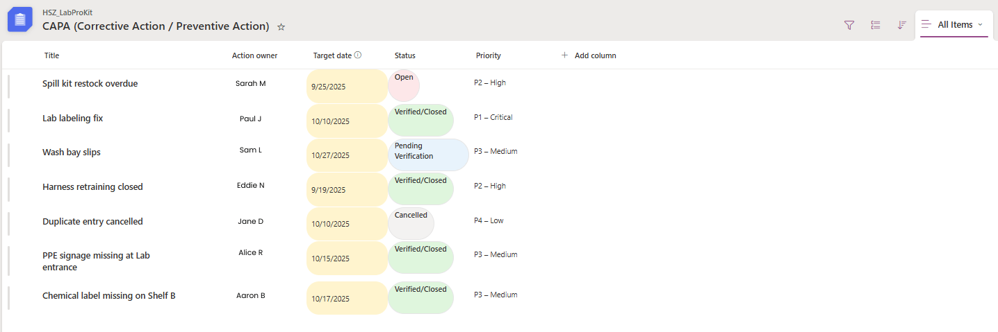Screen dimensions: 998x332
Task: Select the Lab labeling fix row handle
Action: pyautogui.click(x=9, y=119)
